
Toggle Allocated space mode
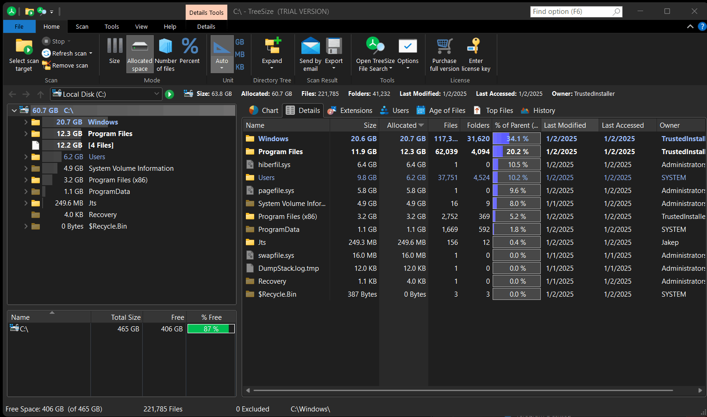click(x=140, y=54)
